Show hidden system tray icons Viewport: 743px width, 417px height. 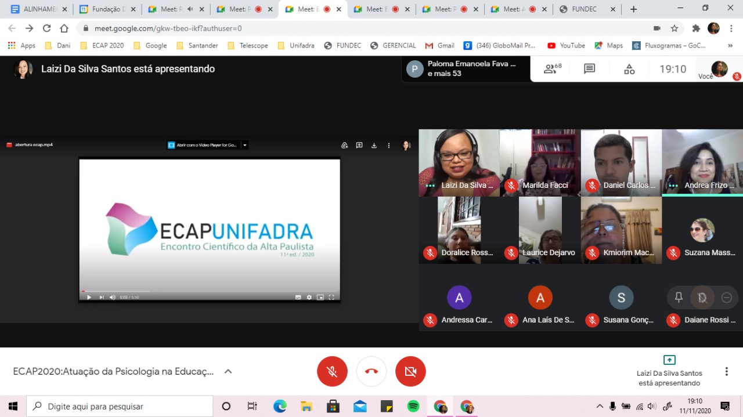(600, 406)
